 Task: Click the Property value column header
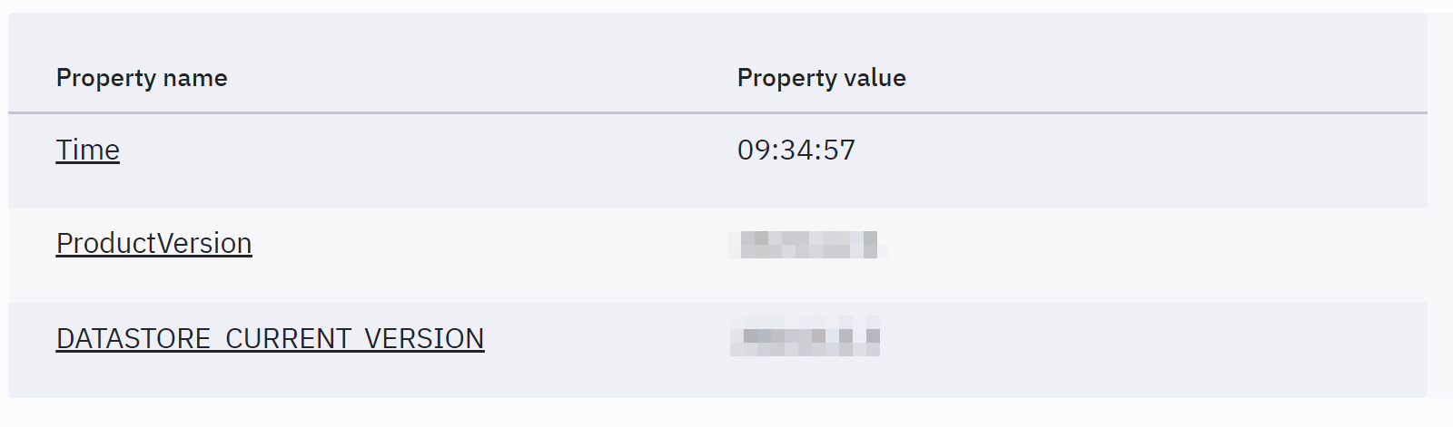(x=821, y=78)
